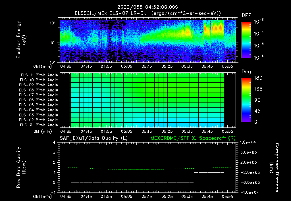Click the 180 label on Deg scale
Viewport: 291px width, 201px height.
(x=258, y=78)
